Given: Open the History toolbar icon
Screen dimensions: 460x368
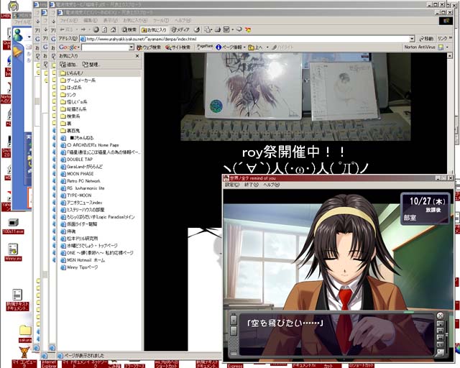Looking at the screenshot, I should tap(197, 29).
